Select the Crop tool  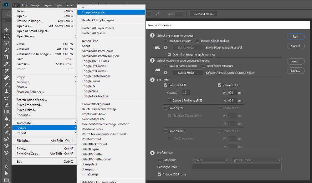tap(6, 57)
